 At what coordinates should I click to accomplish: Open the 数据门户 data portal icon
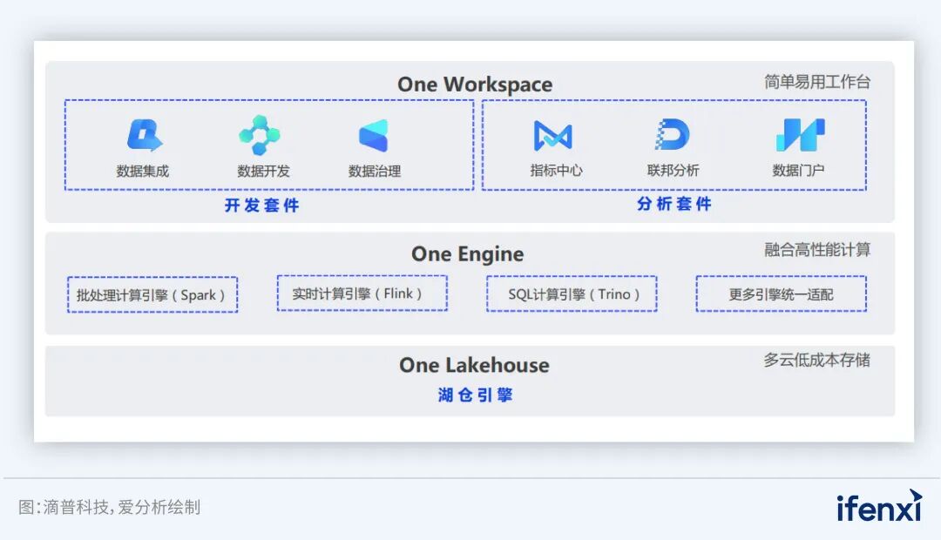[x=800, y=134]
